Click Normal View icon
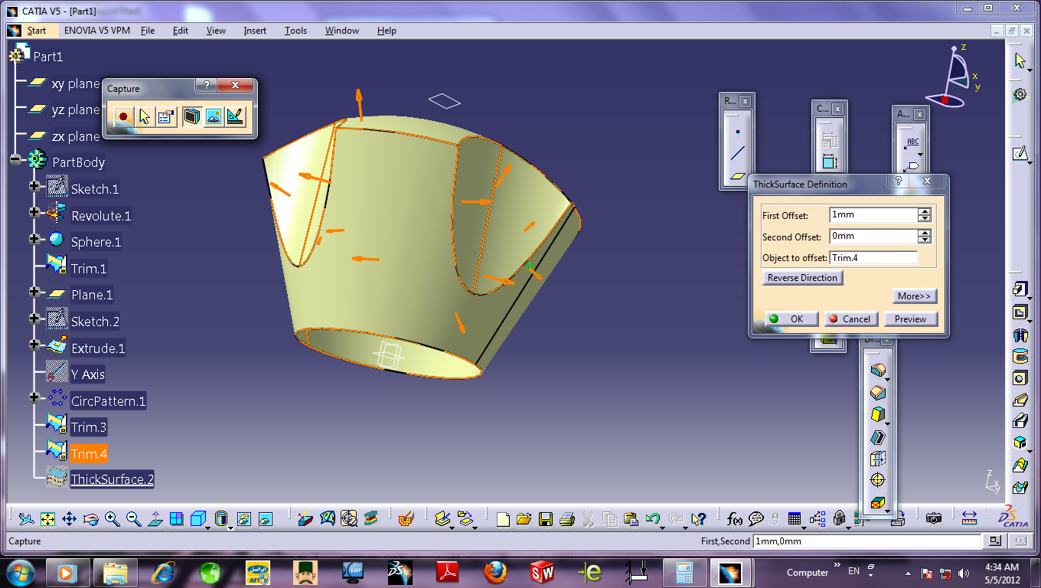1041x588 pixels. [x=155, y=519]
